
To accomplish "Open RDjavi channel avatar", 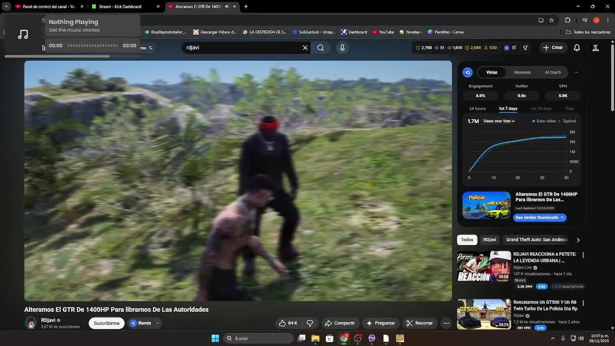I will (31, 323).
